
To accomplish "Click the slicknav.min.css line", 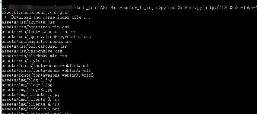I will pos(34,56).
